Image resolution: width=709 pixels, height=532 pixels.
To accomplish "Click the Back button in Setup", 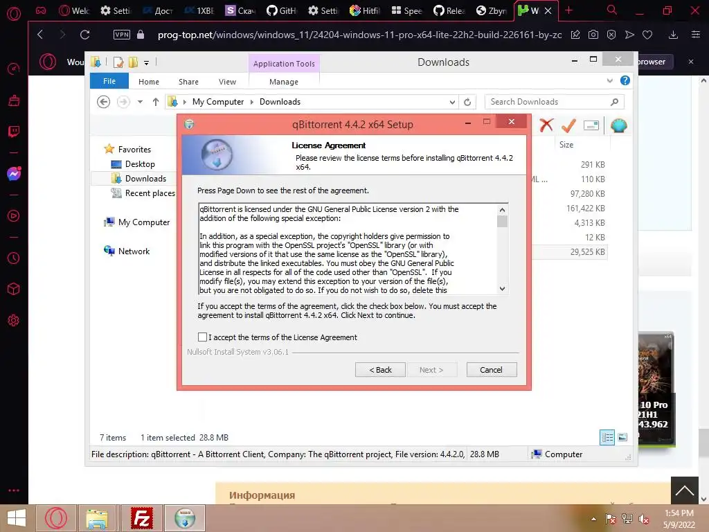I will pyautogui.click(x=380, y=370).
